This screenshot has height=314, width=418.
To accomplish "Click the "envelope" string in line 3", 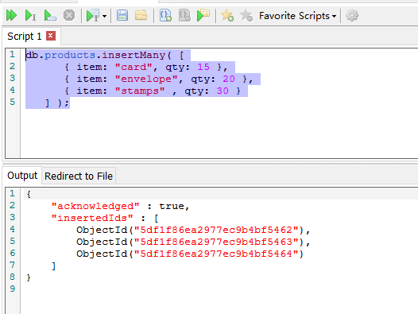I will 146,79.
